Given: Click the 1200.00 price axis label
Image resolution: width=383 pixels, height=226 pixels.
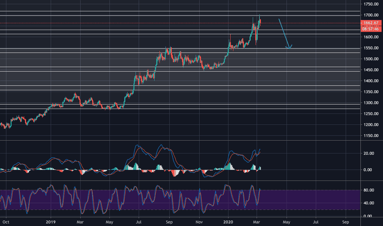Looking at the screenshot, I should click(371, 125).
